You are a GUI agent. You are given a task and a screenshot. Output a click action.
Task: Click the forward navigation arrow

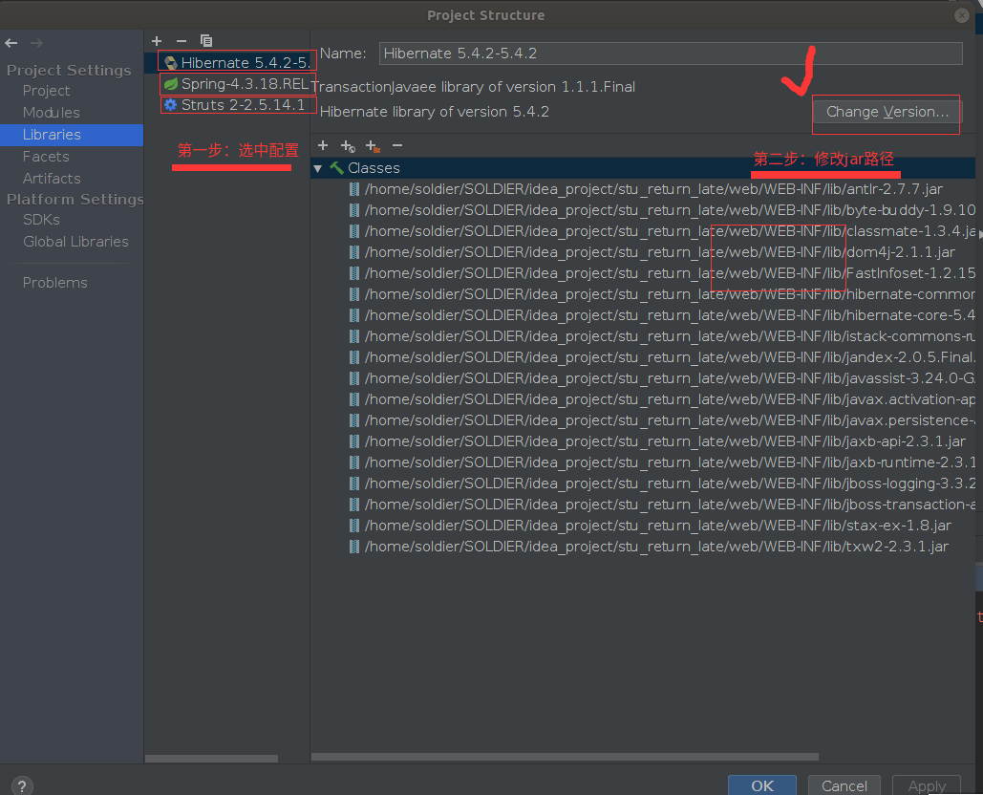(37, 43)
